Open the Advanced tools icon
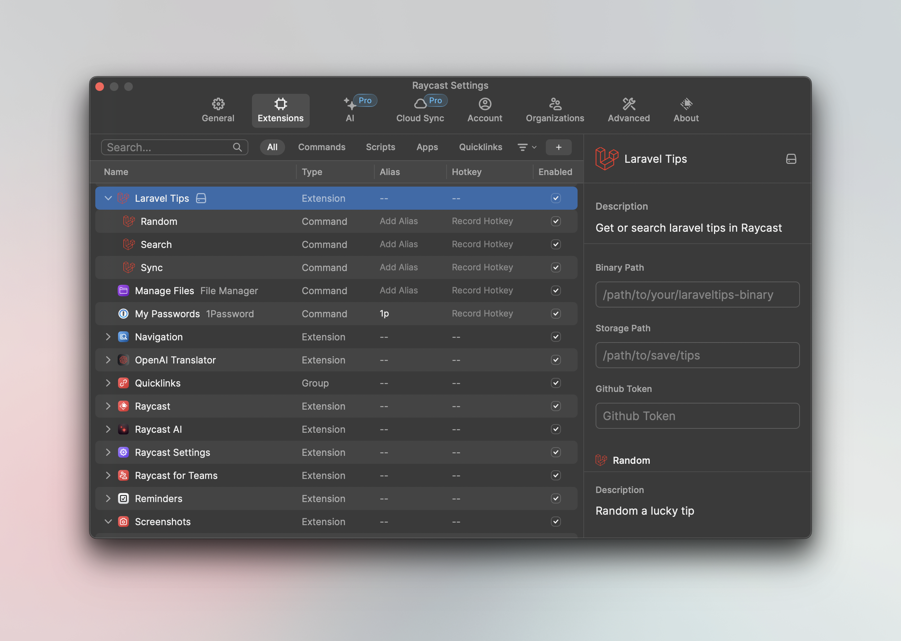This screenshot has height=641, width=901. tap(628, 104)
